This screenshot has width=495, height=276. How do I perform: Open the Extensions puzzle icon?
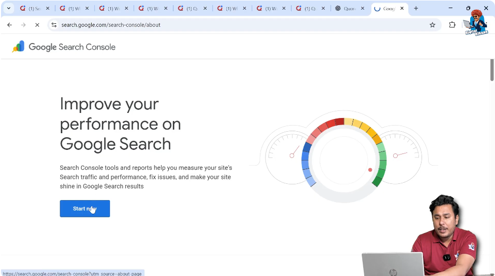[452, 25]
